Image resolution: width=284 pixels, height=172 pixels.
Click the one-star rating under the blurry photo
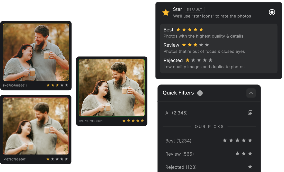(57, 159)
